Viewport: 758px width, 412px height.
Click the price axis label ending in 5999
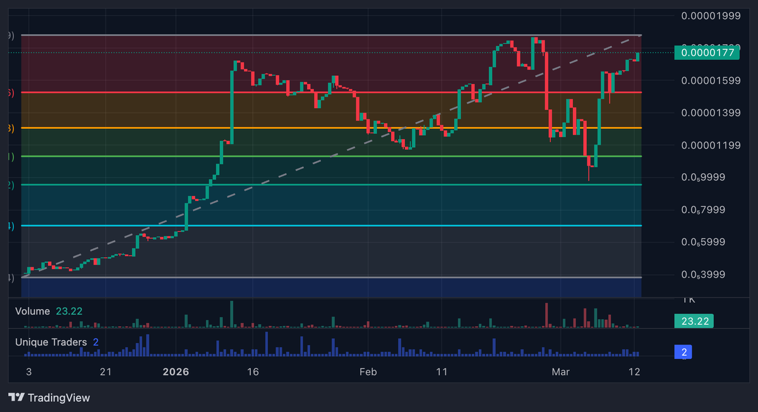pos(702,242)
